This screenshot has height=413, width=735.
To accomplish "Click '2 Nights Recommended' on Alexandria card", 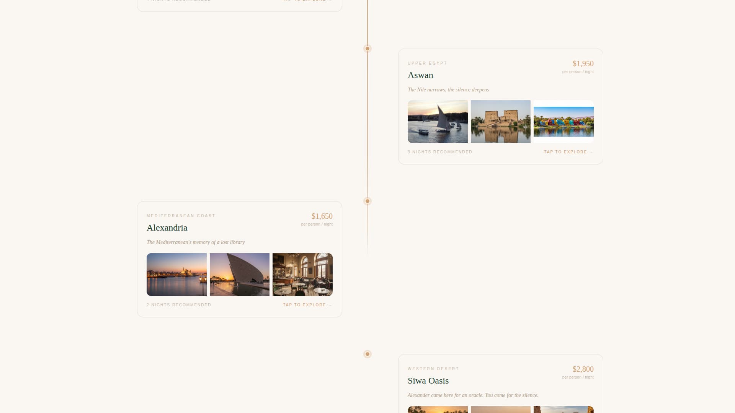I will (x=179, y=305).
